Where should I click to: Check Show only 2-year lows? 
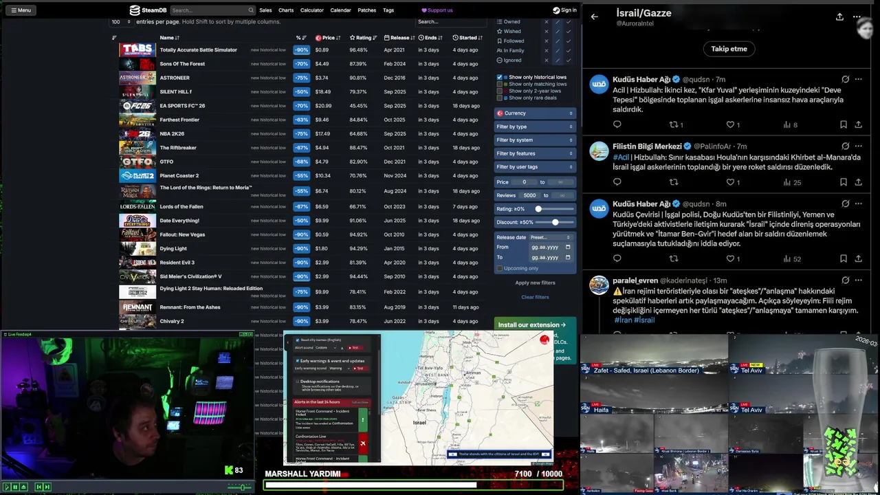tap(500, 91)
